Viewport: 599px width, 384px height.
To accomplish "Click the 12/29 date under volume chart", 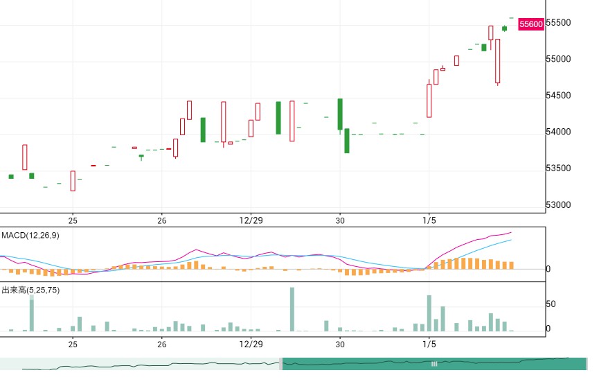I will point(251,344).
